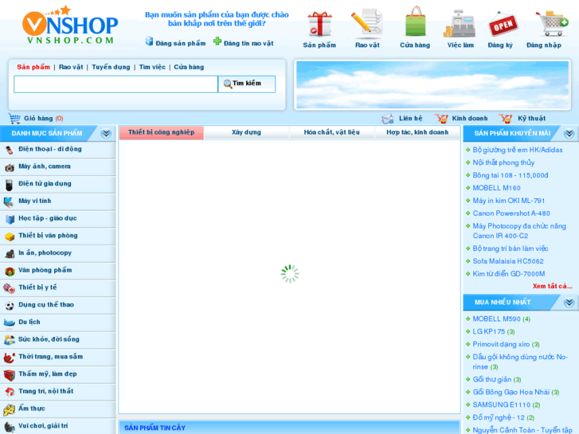Click the Điện tử gia dụng icon
The image size is (579, 434).
10,185
